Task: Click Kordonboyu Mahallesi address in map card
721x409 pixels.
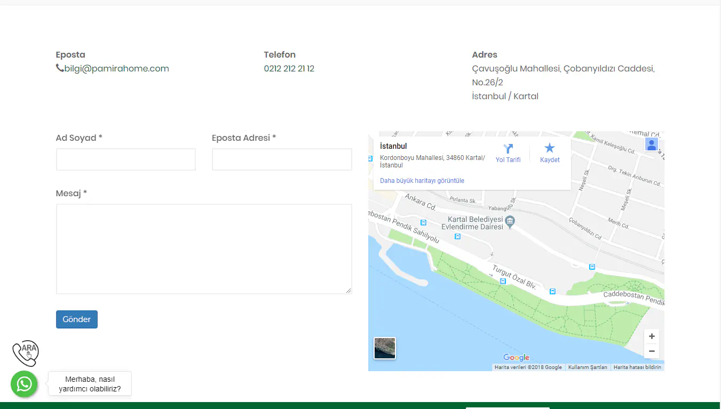Action: pos(432,162)
